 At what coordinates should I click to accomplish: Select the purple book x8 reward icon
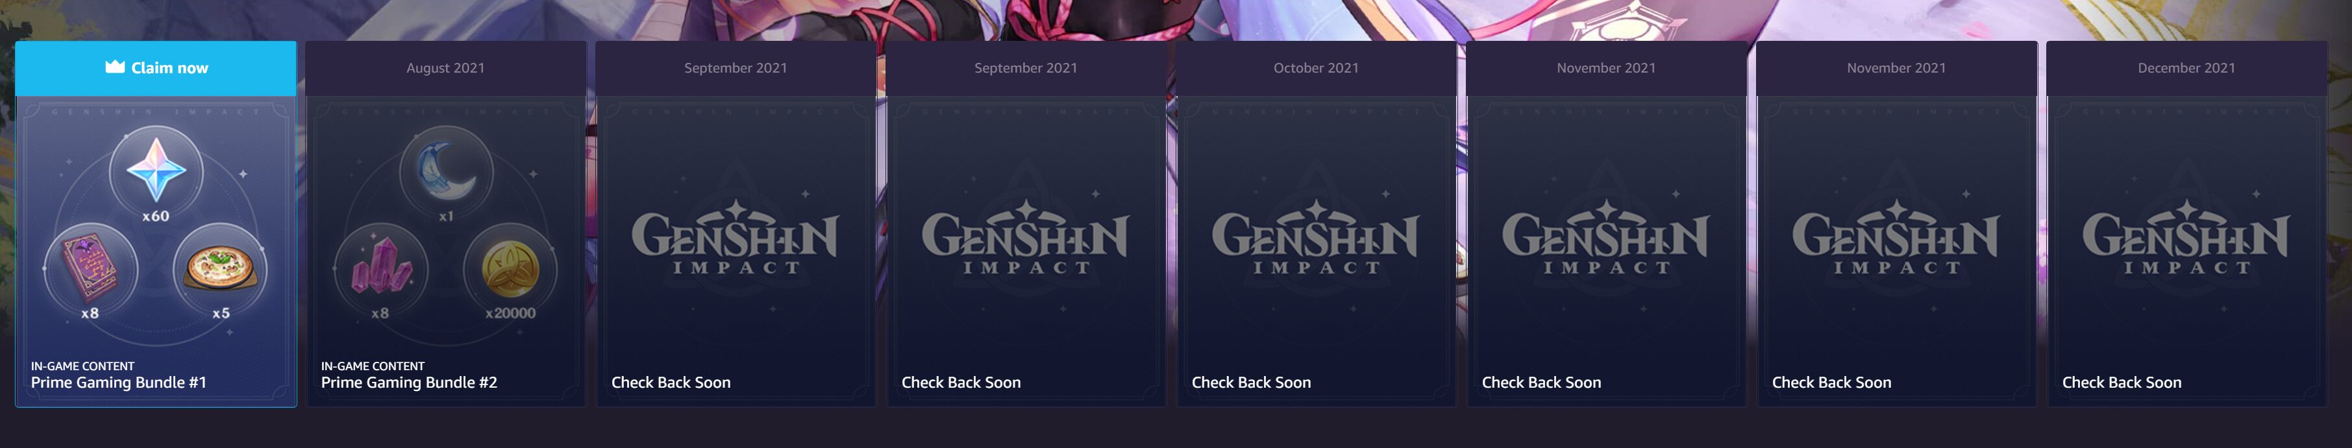click(x=90, y=269)
